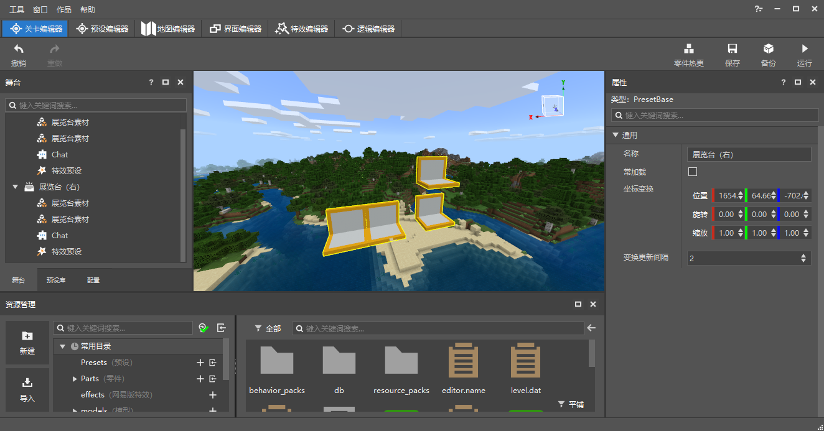824x431 pixels.
Task: Open the 配置 bottom tab
Action: 93,280
